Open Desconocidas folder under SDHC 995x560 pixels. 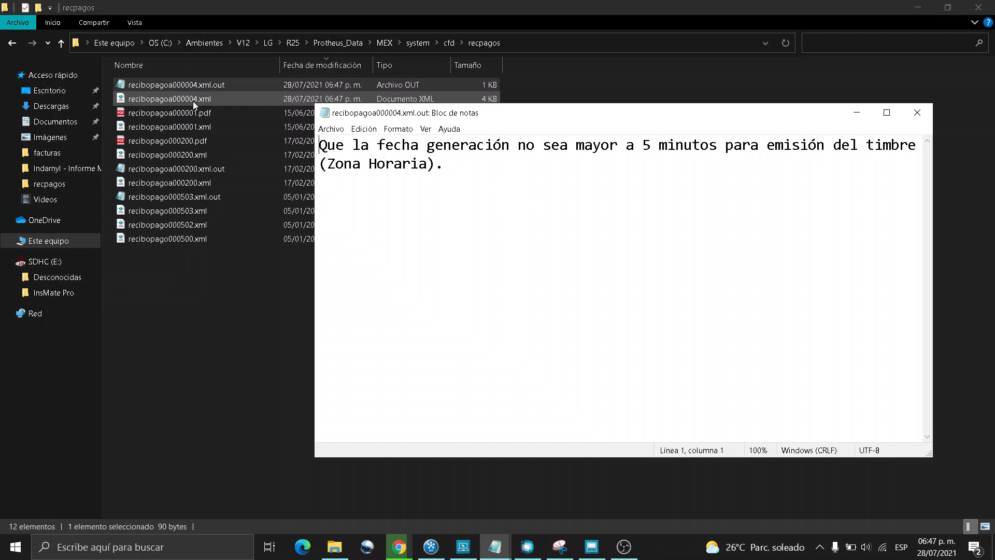coord(57,277)
